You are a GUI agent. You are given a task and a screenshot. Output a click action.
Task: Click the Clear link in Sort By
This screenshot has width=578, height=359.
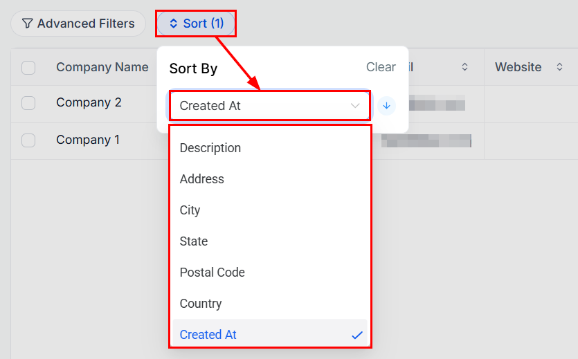coord(381,67)
